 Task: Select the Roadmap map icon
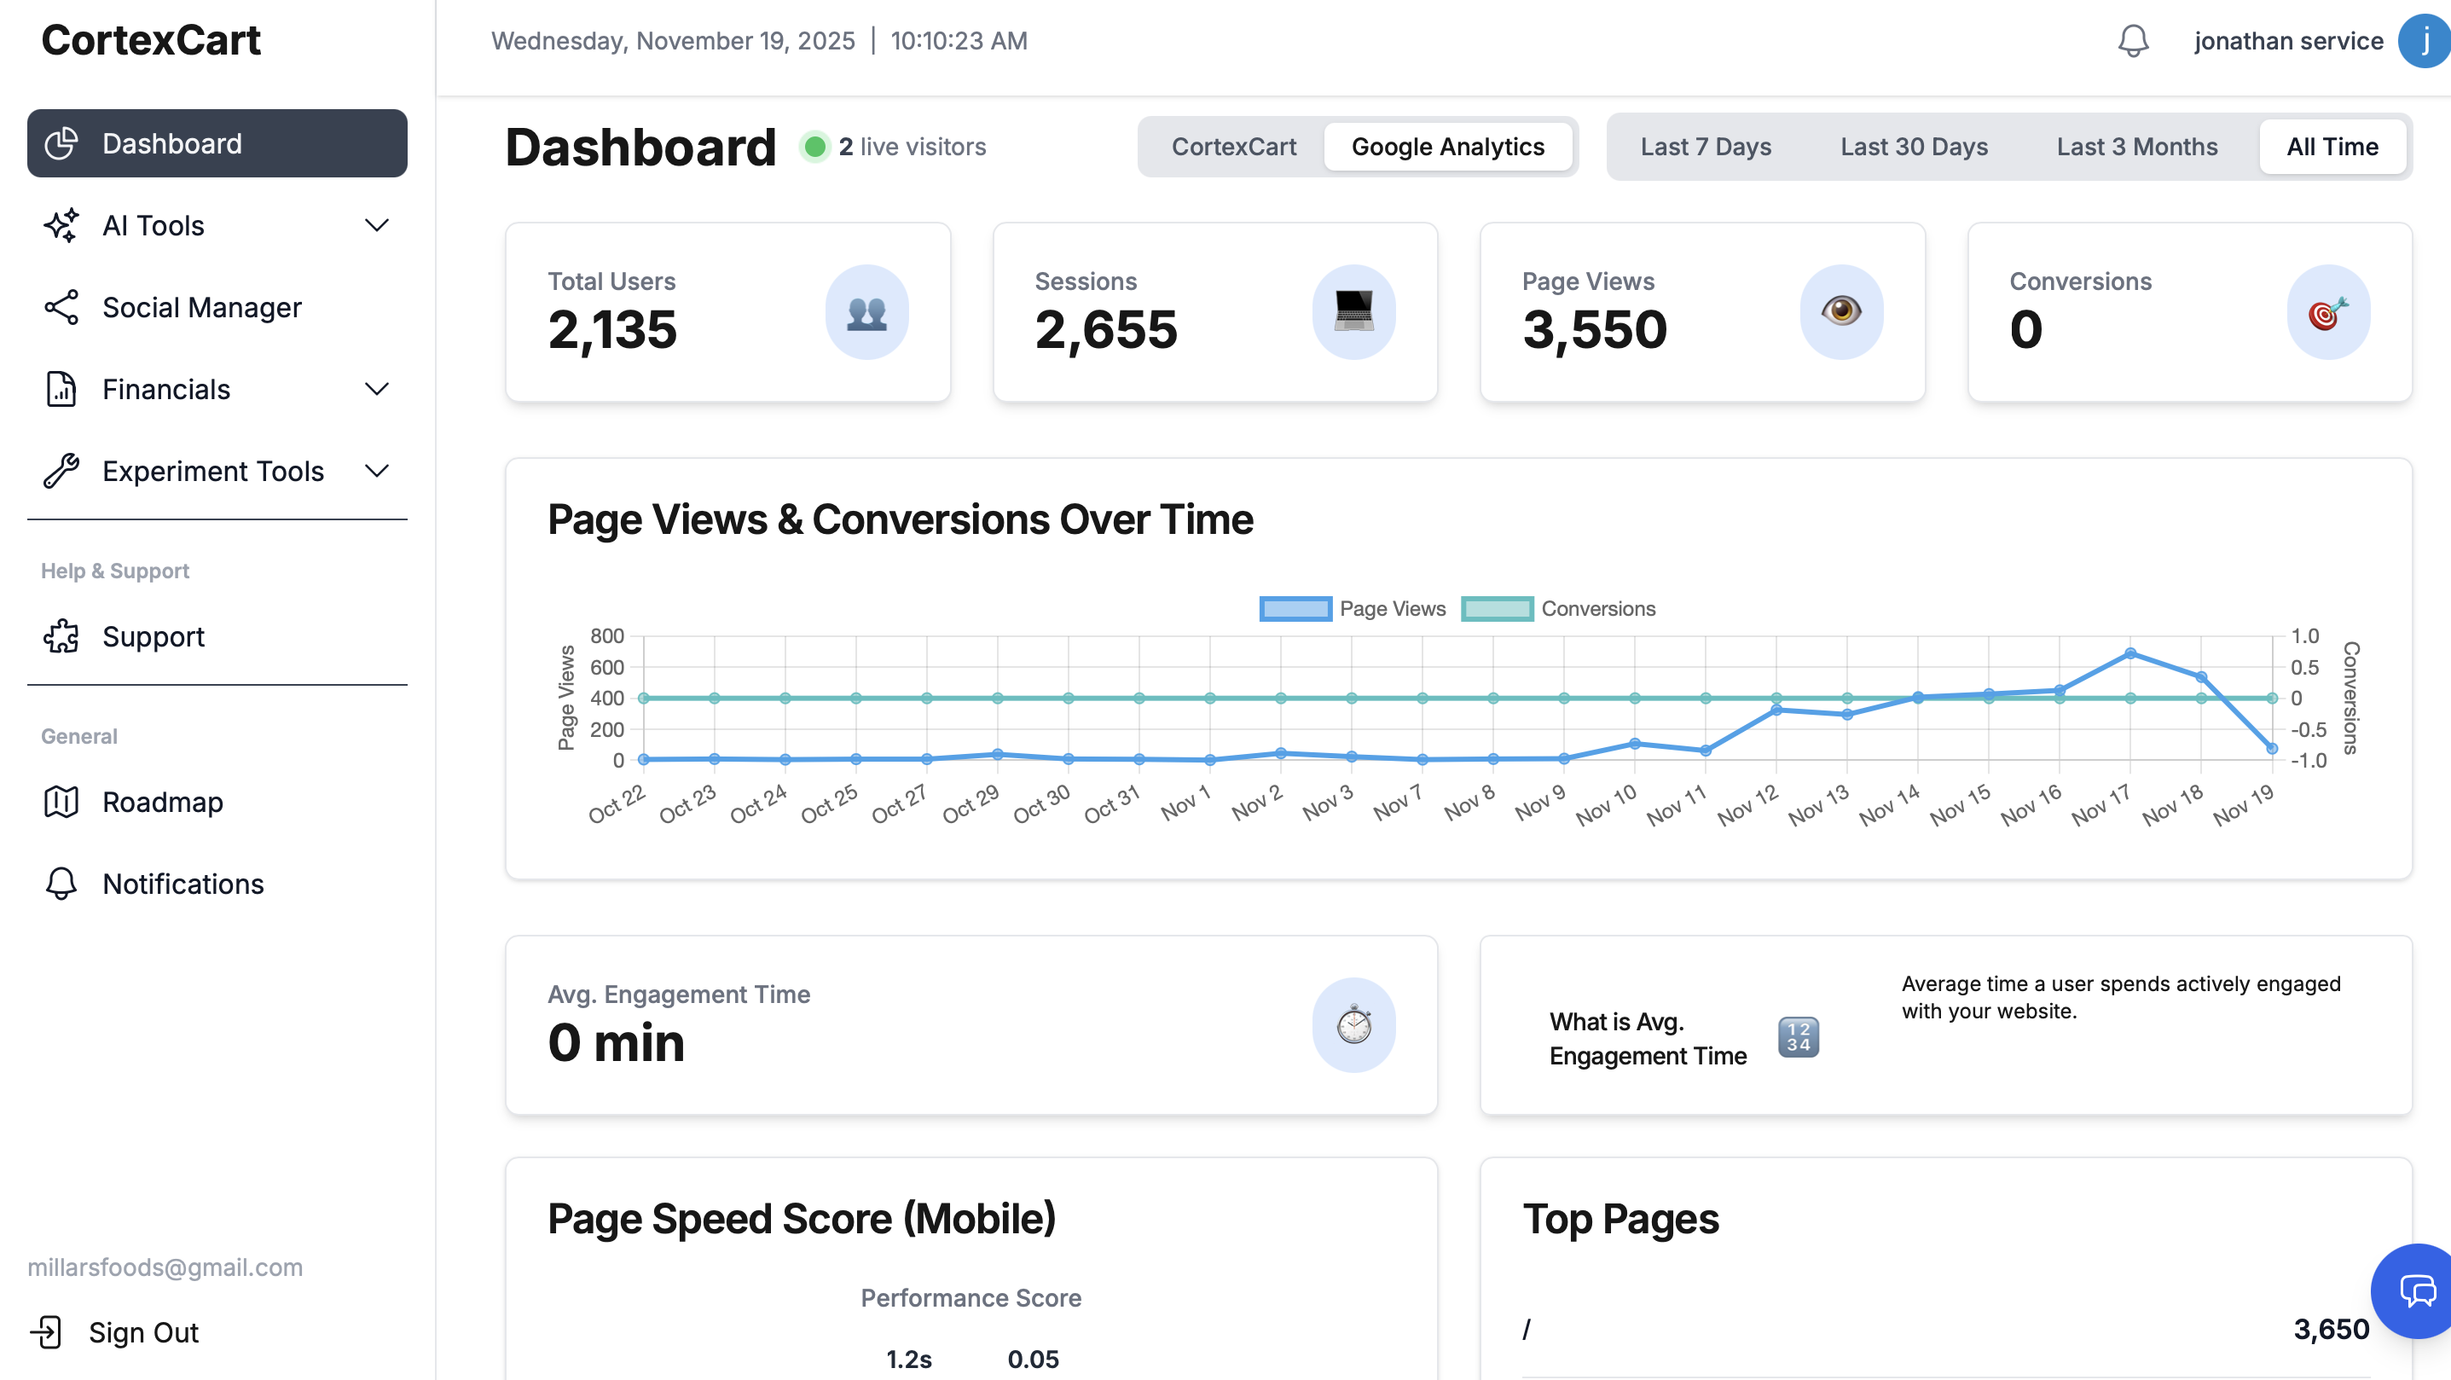click(x=61, y=802)
